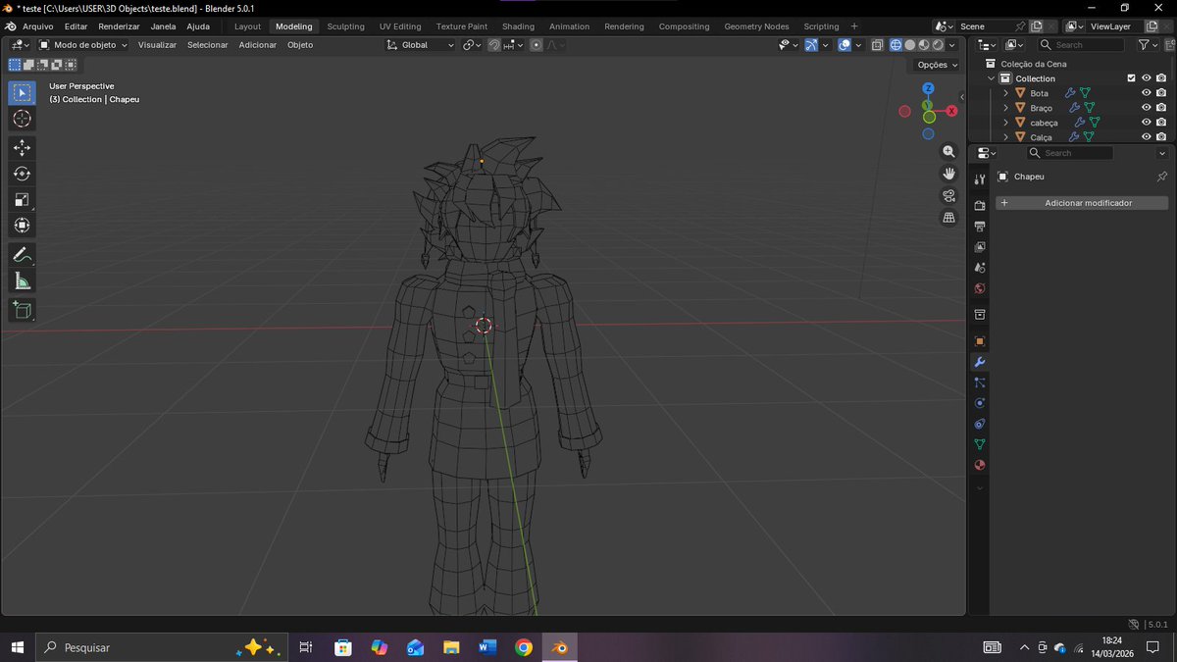Click the red X axis gizmo ball

pyautogui.click(x=951, y=111)
